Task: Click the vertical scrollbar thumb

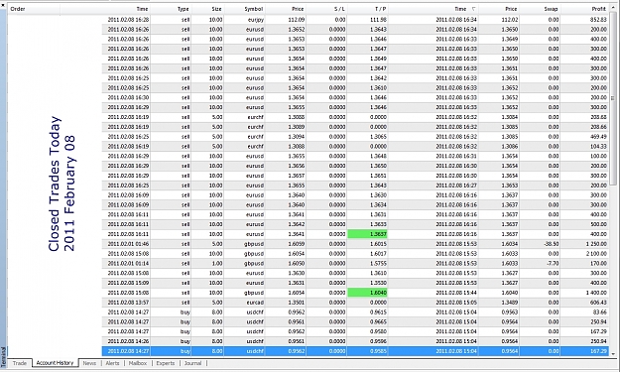Action: point(613,97)
